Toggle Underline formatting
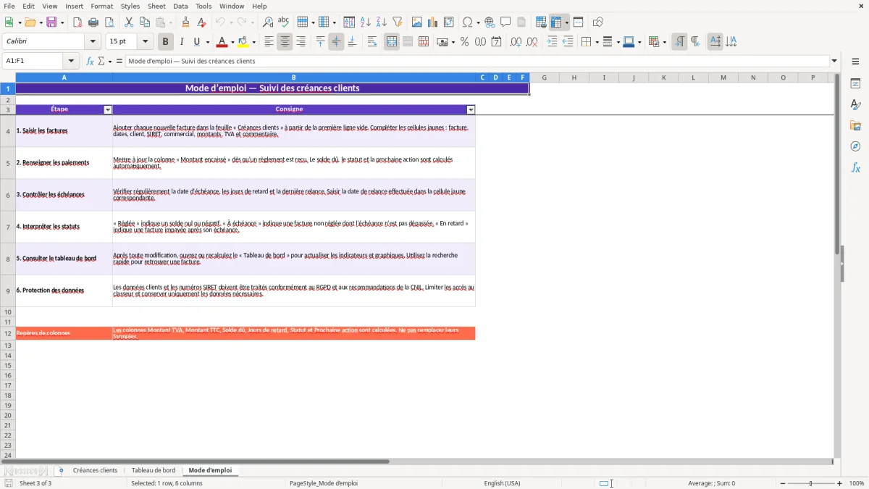This screenshot has width=869, height=489. (196, 42)
